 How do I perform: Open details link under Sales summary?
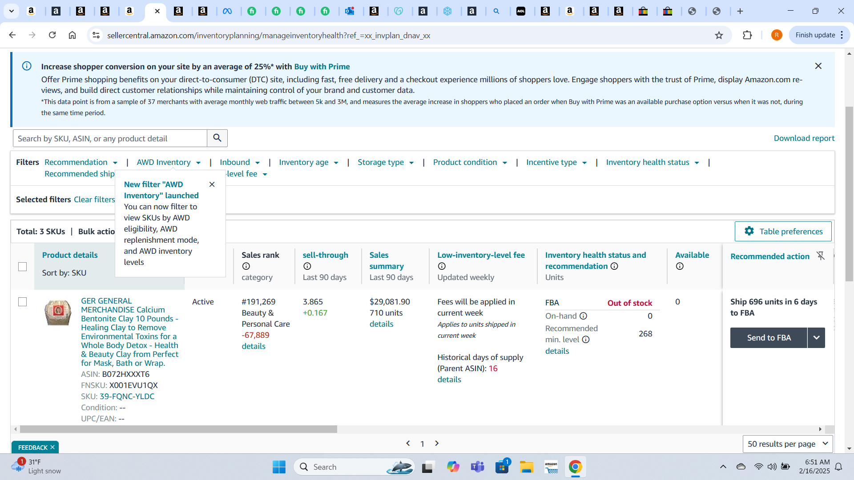point(381,324)
